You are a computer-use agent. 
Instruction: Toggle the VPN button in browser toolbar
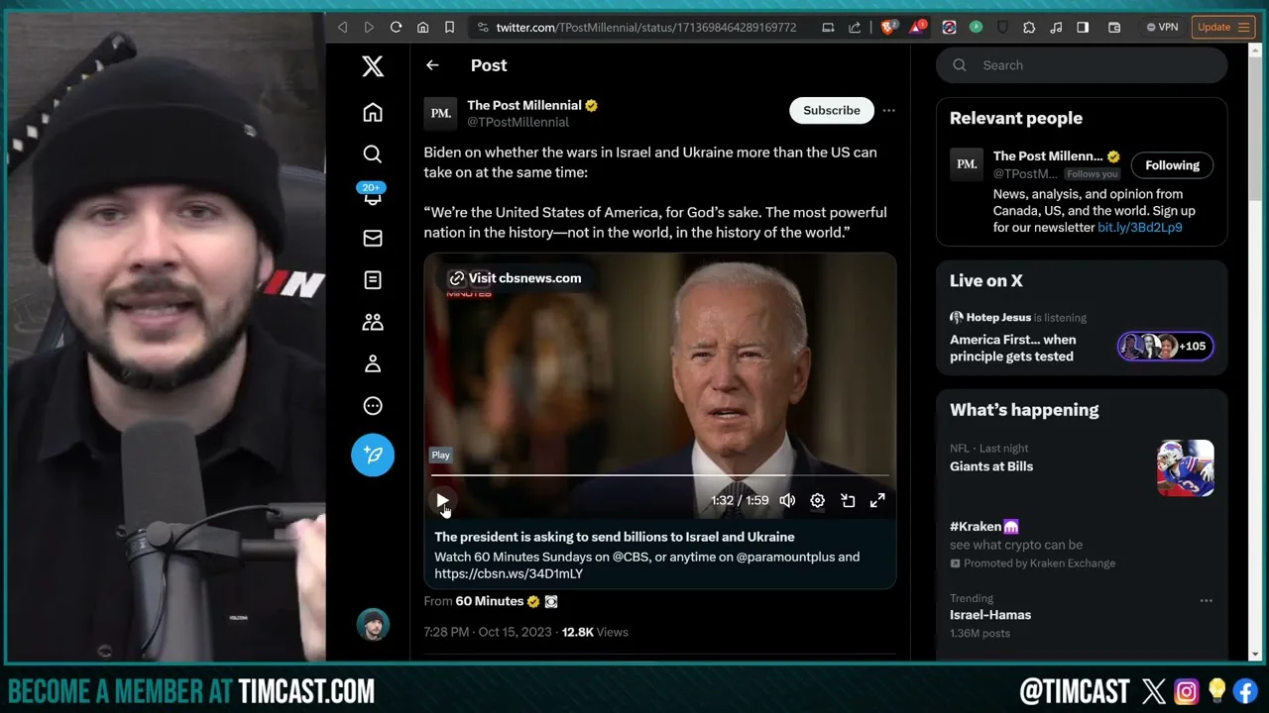(x=1162, y=28)
